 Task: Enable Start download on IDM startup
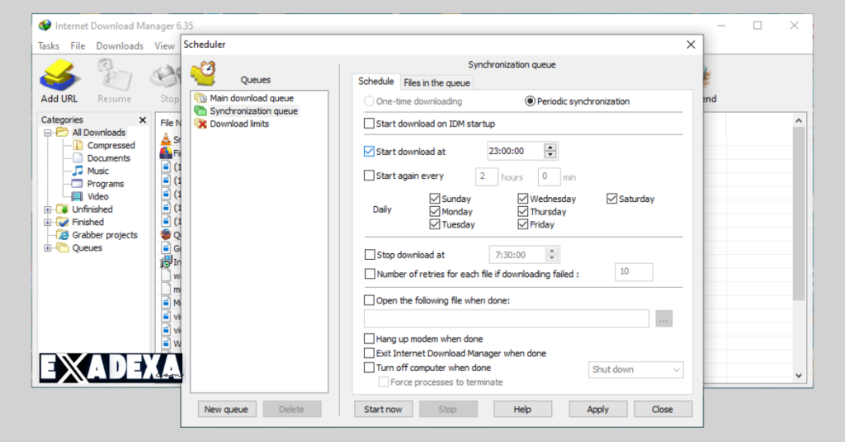click(369, 124)
